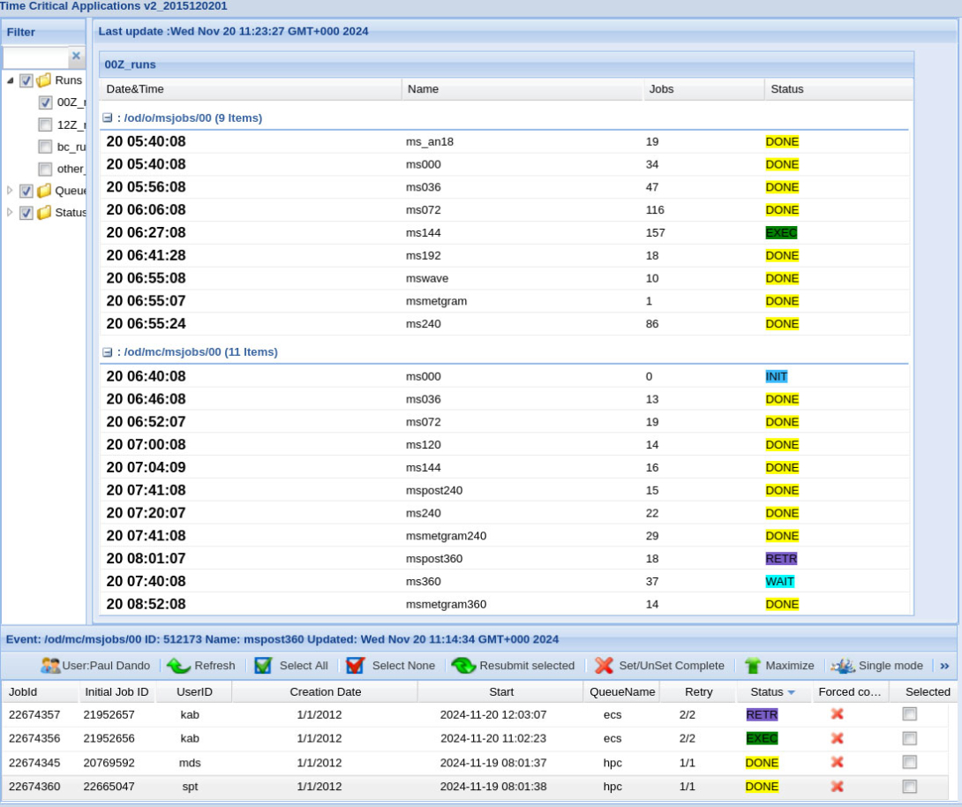
Task: Click the 00Z_runs panel title
Action: tap(130, 64)
